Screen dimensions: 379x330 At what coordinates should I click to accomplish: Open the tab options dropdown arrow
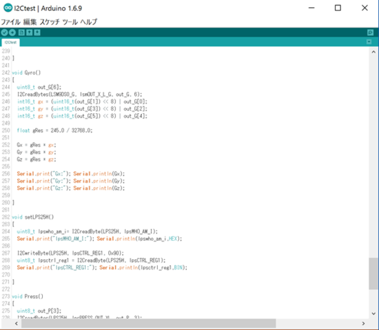[x=369, y=42]
